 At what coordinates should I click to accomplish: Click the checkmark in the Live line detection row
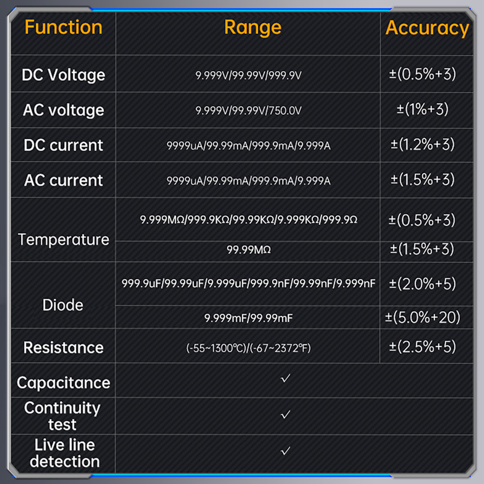(286, 451)
